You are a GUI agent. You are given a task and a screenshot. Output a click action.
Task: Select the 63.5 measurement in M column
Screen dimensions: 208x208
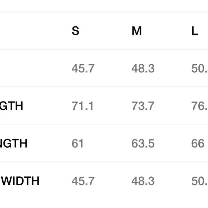point(143,143)
